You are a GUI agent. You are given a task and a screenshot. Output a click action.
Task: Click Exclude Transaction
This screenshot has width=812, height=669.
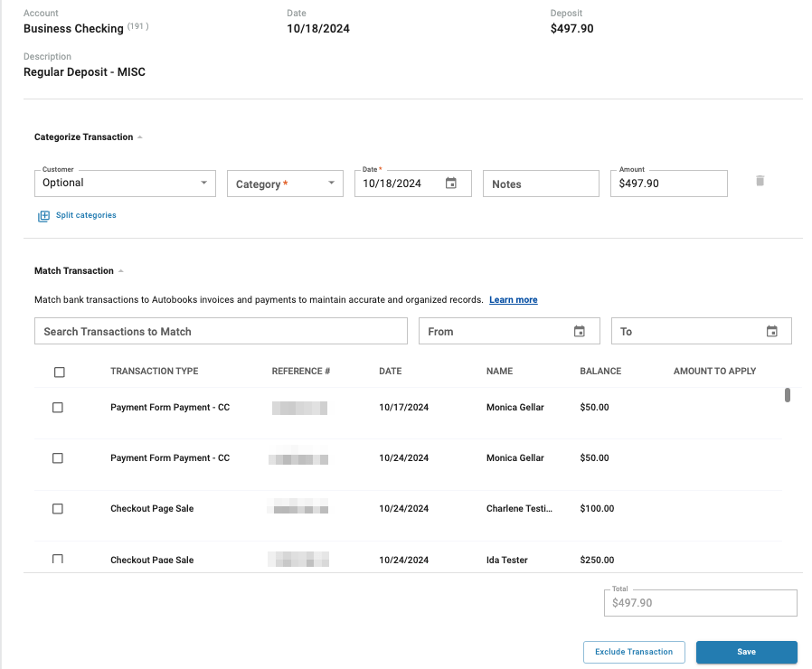(634, 652)
